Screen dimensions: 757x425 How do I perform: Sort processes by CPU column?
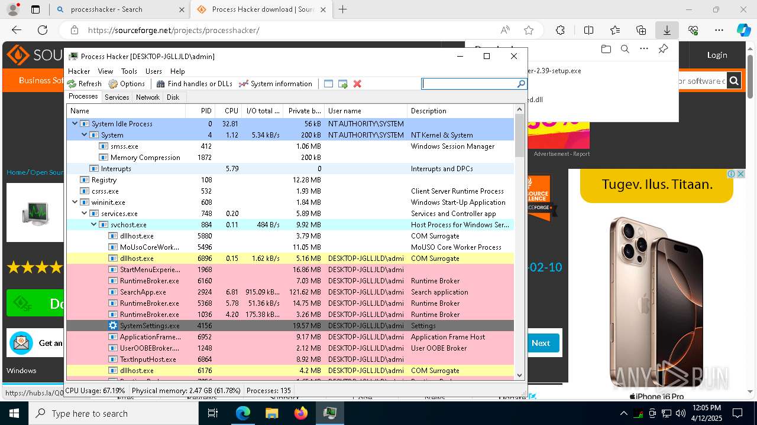(228, 111)
